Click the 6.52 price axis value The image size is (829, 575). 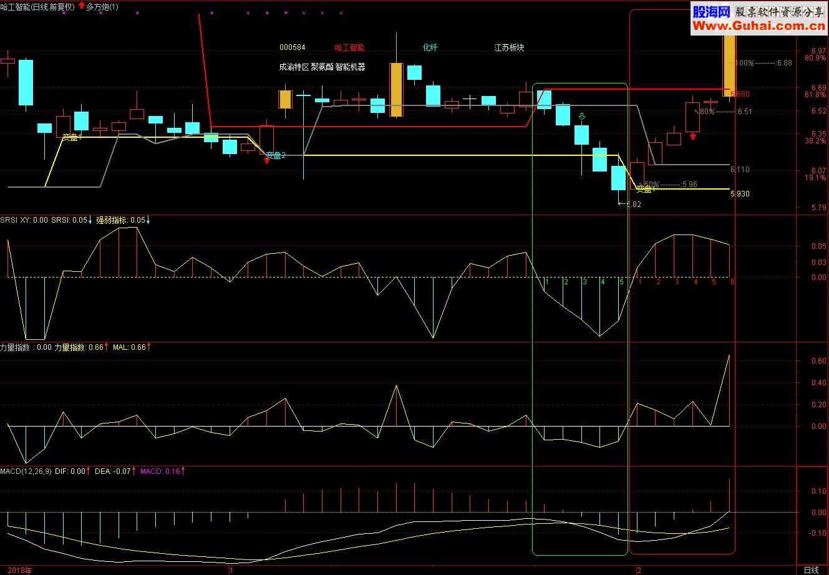coord(818,111)
